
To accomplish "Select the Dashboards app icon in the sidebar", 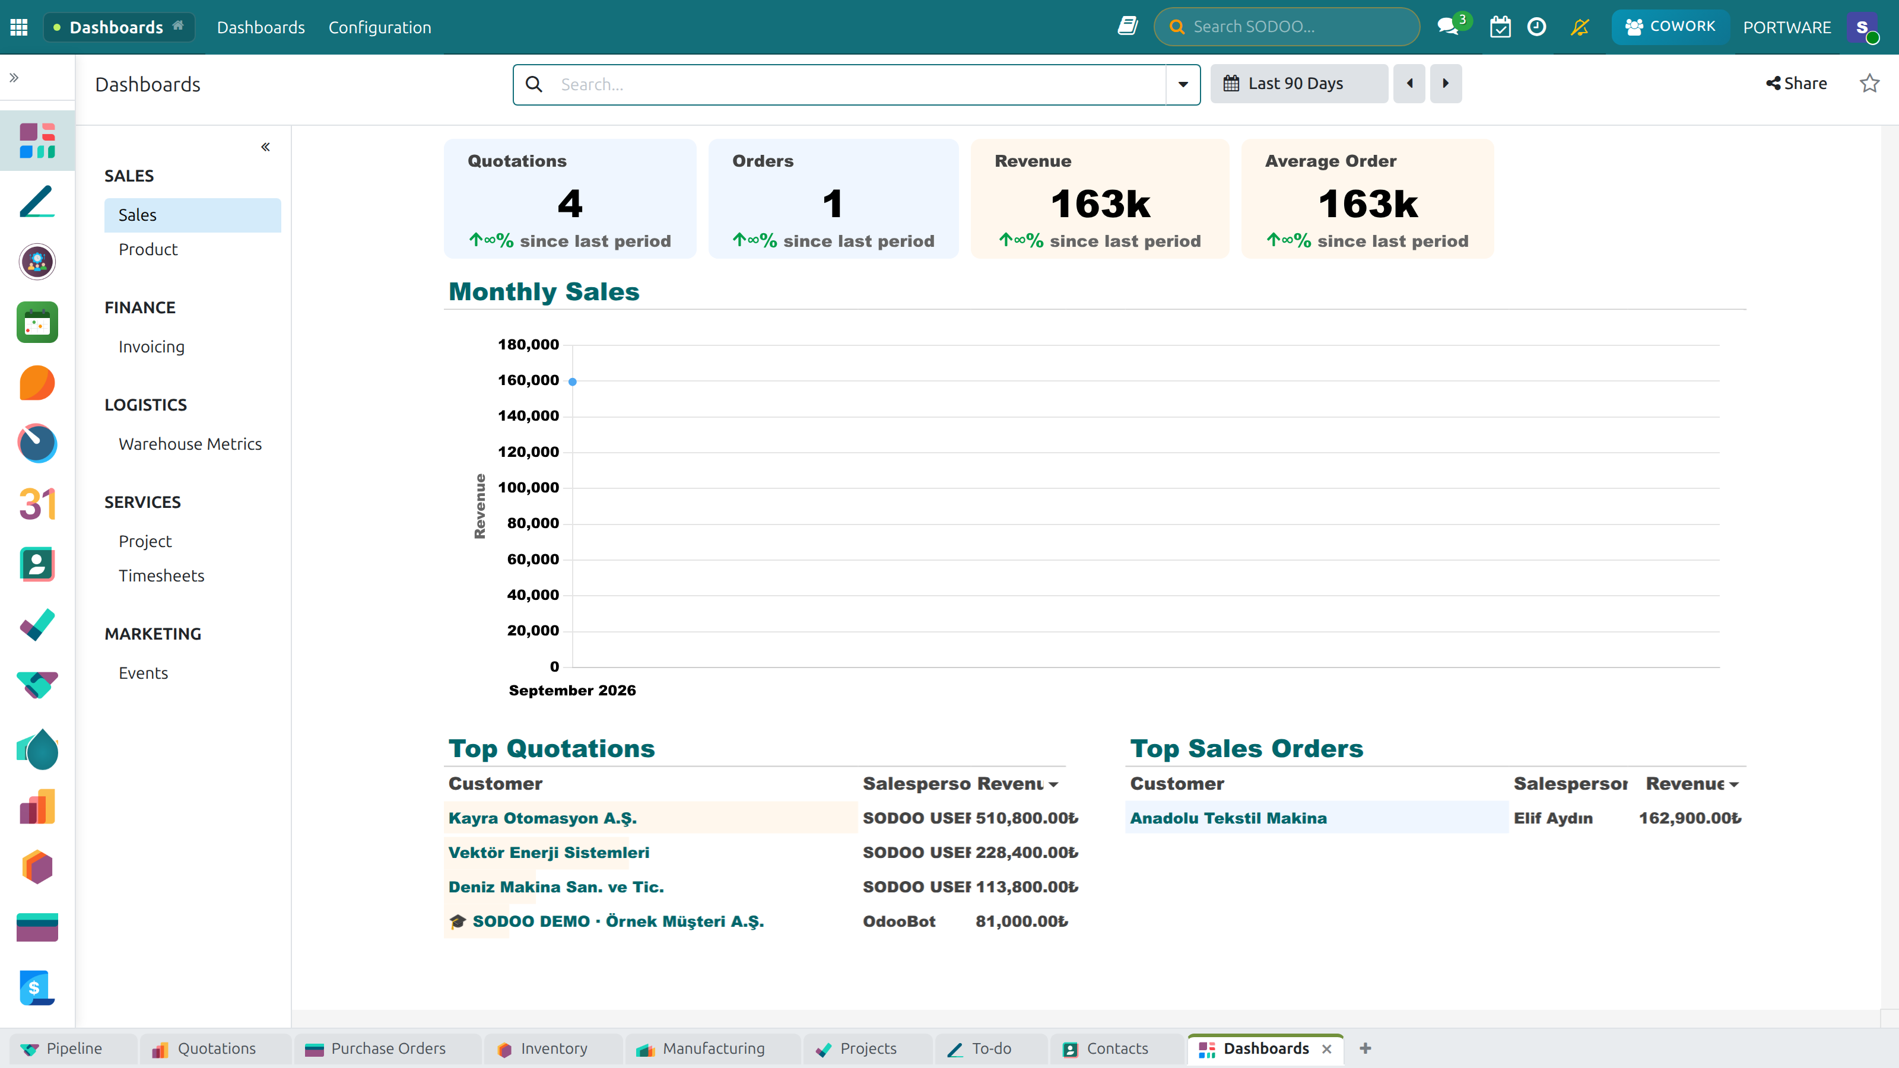I will click(x=37, y=141).
